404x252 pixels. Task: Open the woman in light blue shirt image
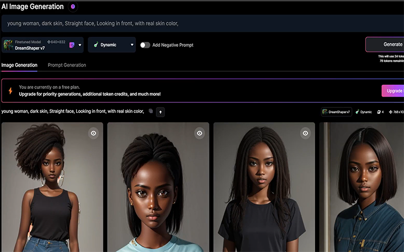point(158,187)
